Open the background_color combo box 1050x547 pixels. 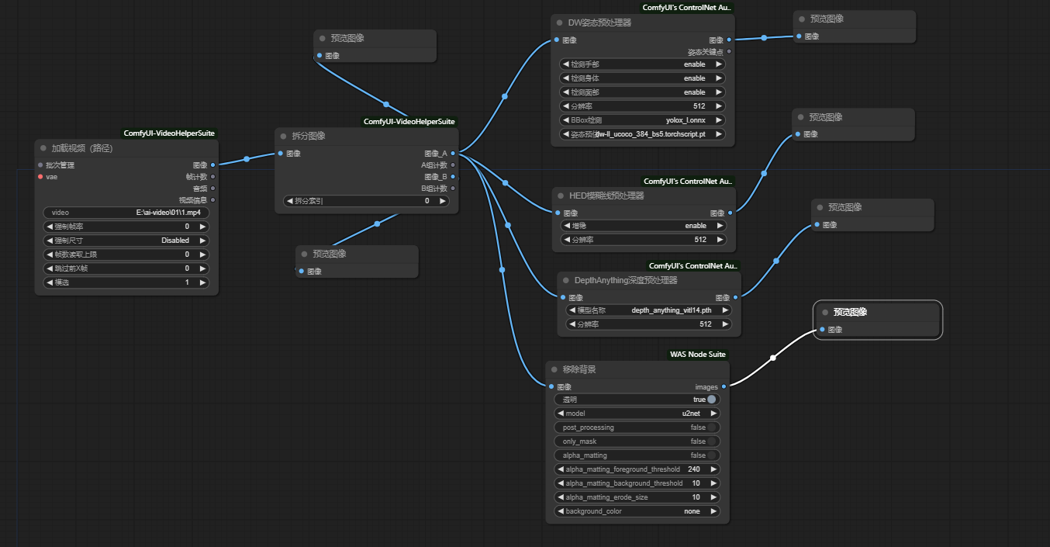click(x=637, y=511)
